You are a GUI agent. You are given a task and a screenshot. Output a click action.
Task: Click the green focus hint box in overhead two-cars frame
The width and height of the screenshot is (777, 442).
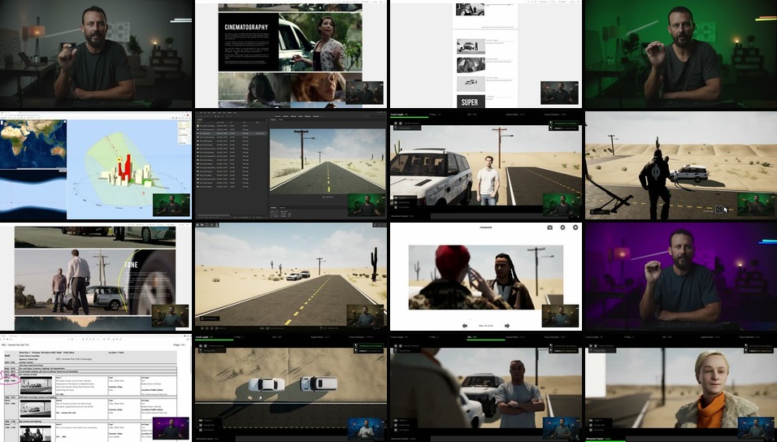click(369, 346)
